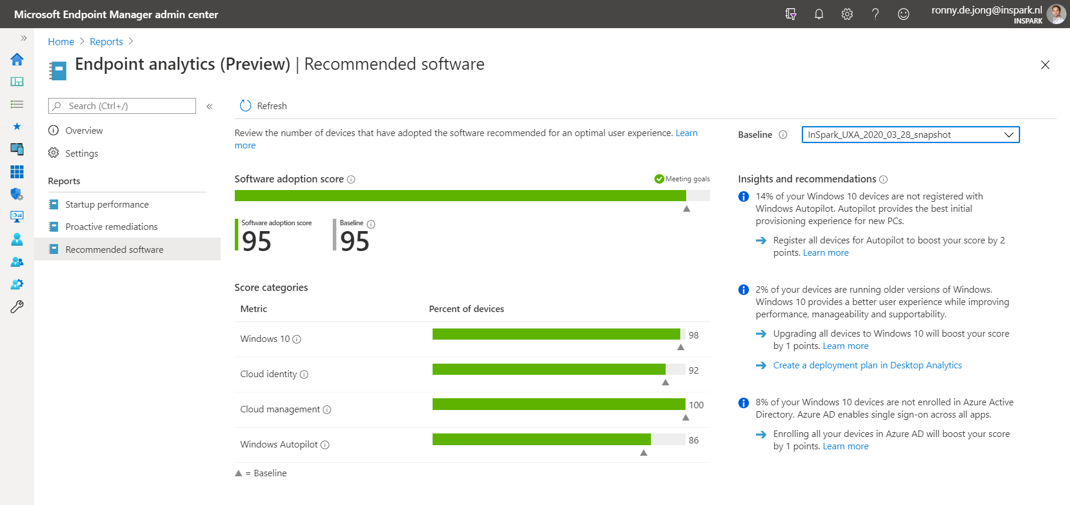The width and height of the screenshot is (1070, 505).
Task: Select Recommended software report
Action: click(127, 249)
